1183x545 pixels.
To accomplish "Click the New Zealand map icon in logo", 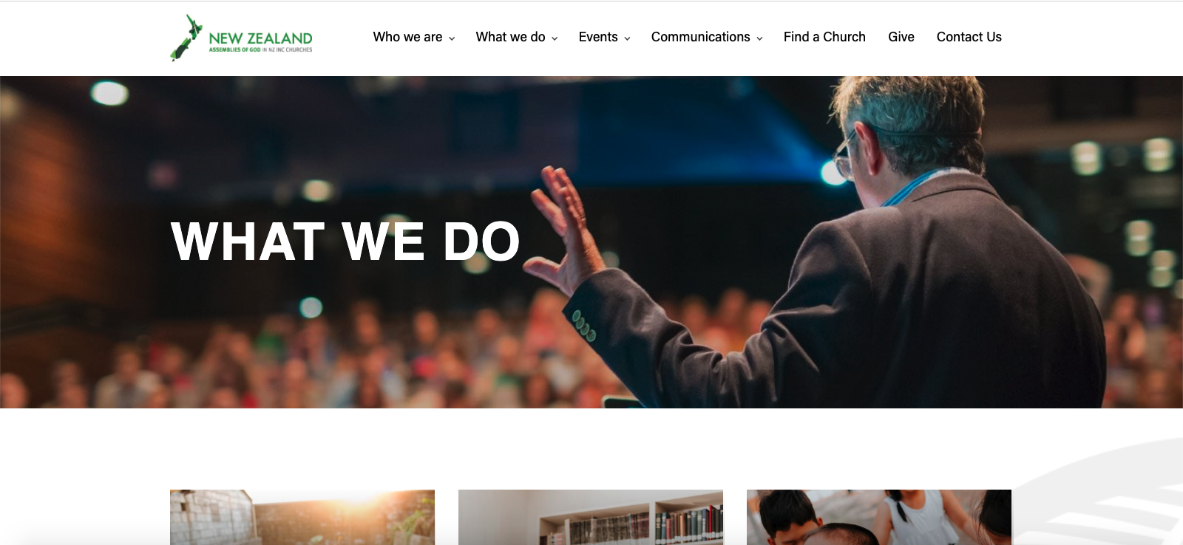I will click(186, 38).
